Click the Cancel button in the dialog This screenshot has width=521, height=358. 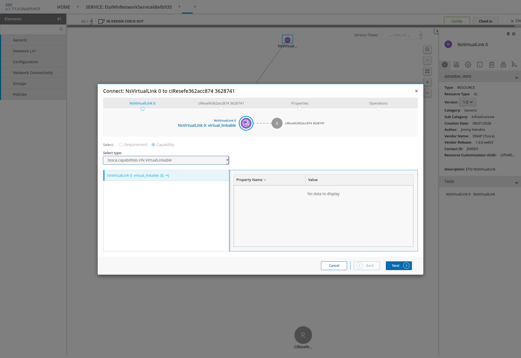334,266
